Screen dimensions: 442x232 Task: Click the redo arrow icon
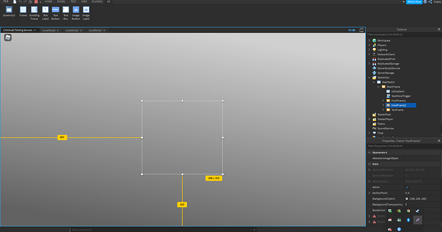(x=26, y=2)
